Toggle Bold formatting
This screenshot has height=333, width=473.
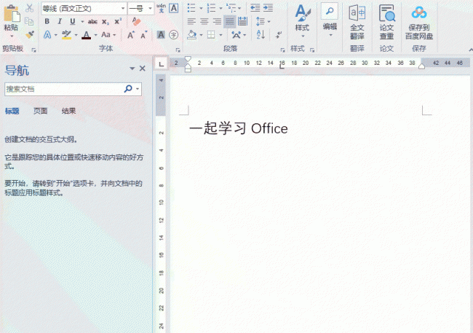coord(47,21)
